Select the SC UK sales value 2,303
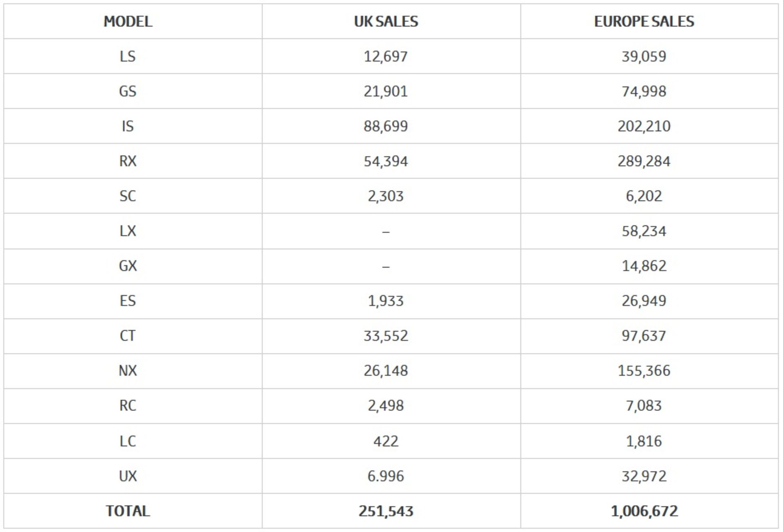The width and height of the screenshot is (783, 532). pos(386,196)
